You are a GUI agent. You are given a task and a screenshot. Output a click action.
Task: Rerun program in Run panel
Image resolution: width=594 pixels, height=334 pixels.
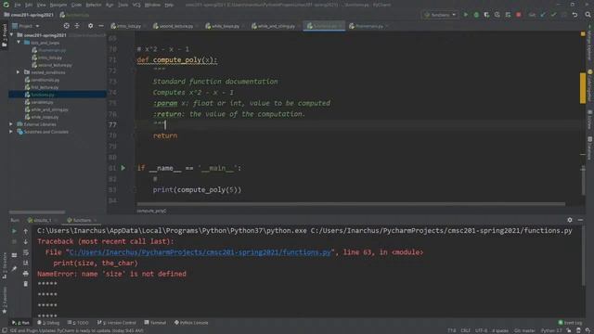[x=15, y=231]
